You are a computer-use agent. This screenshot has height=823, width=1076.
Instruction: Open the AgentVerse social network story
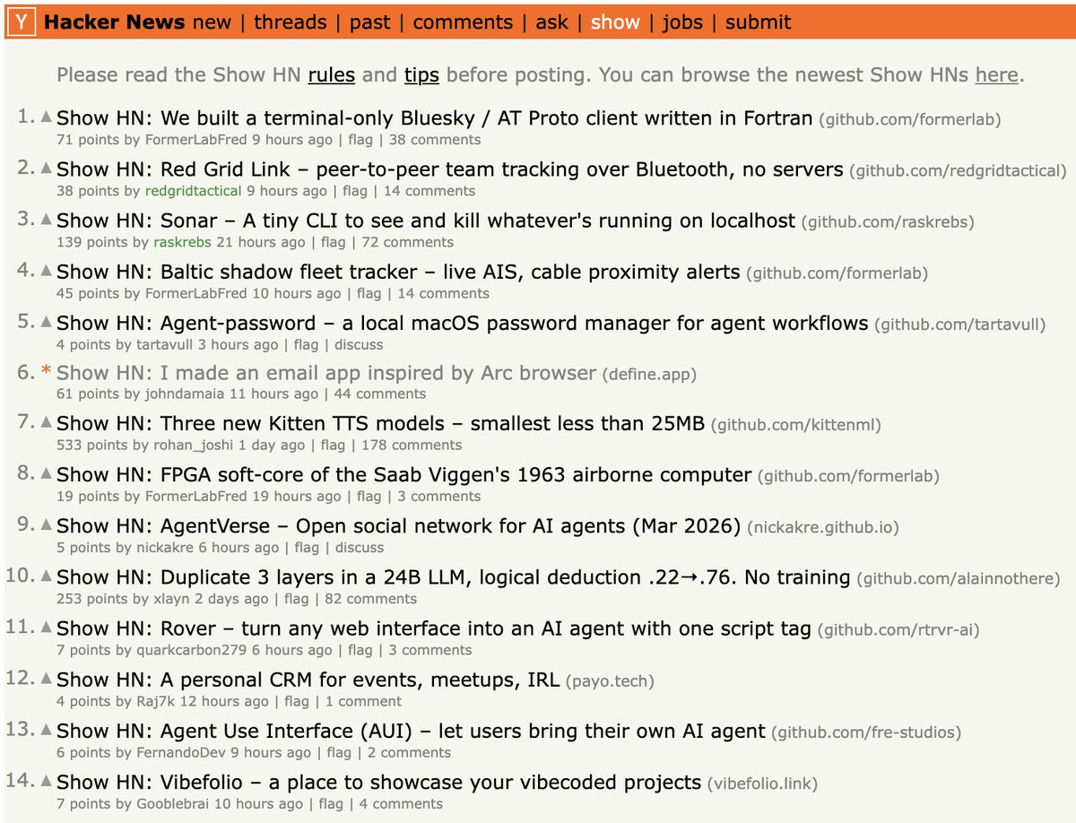pyautogui.click(x=399, y=525)
